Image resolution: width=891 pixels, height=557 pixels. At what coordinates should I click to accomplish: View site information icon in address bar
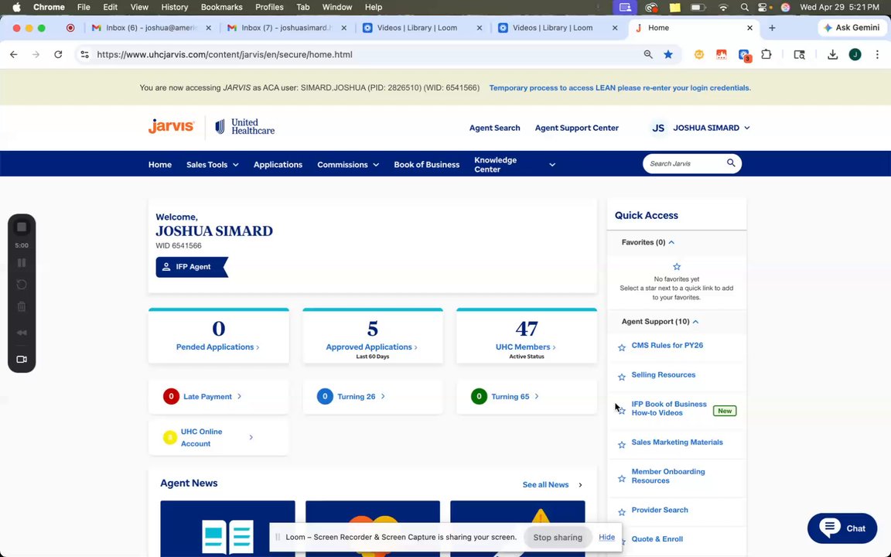tap(84, 55)
